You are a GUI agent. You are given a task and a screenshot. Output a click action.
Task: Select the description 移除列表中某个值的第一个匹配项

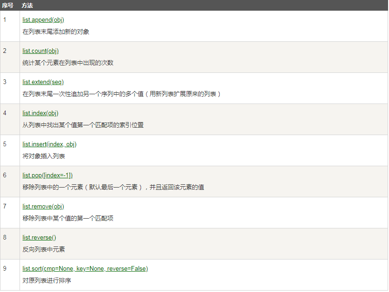(68, 218)
